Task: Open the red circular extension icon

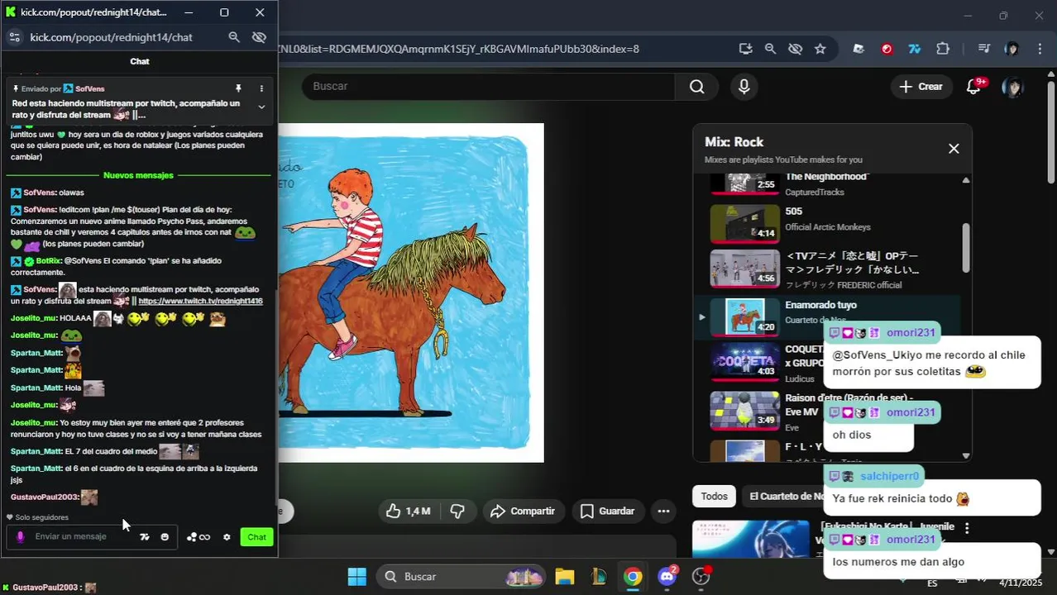Action: click(x=887, y=49)
